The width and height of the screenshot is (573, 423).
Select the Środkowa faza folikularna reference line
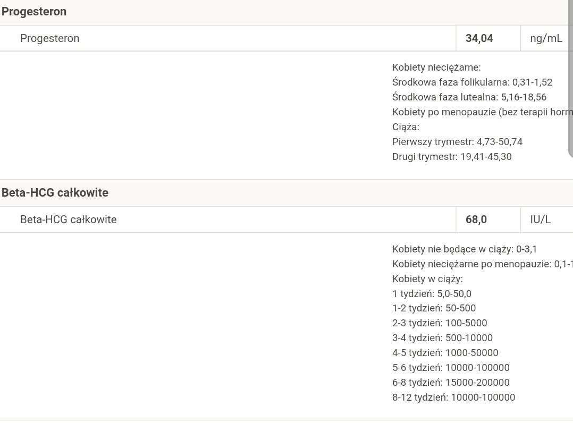click(472, 82)
